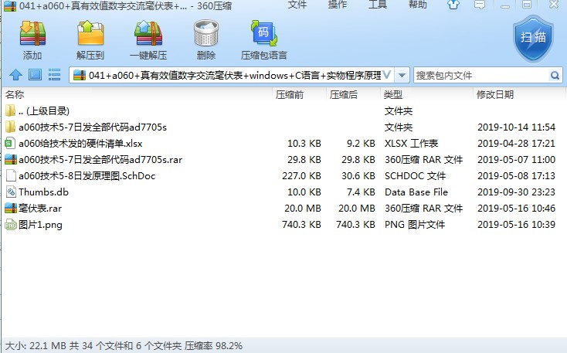Click the 360压缩 app icon in title bar
567x353 pixels.
[10, 5]
